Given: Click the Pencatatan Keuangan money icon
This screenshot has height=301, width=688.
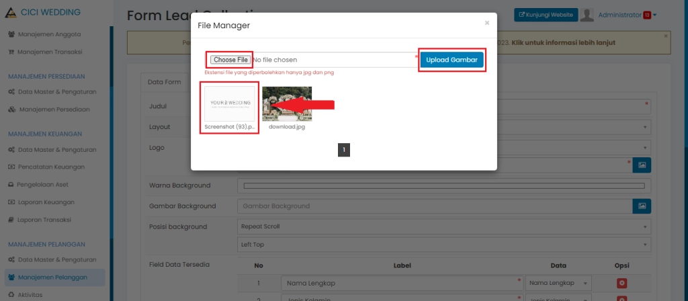Looking at the screenshot, I should pos(11,167).
